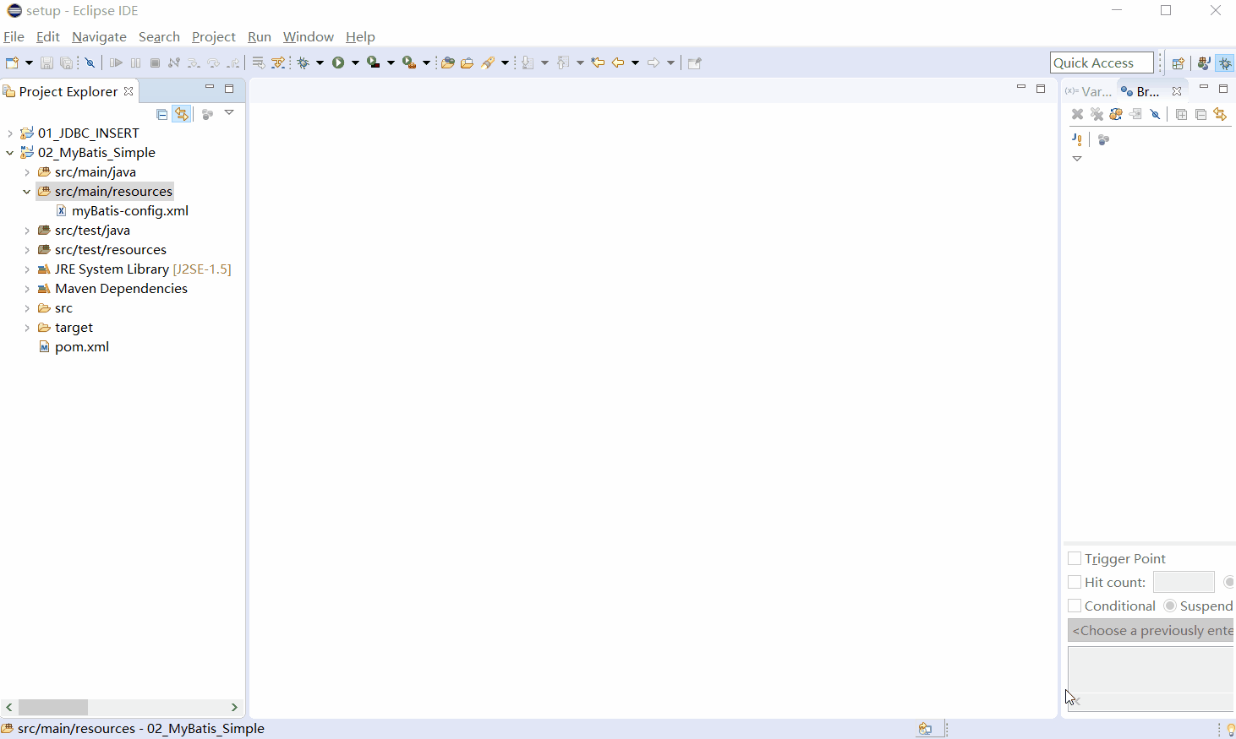Image resolution: width=1236 pixels, height=739 pixels.
Task: Open Project Explorer View Menu triangle
Action: [229, 112]
